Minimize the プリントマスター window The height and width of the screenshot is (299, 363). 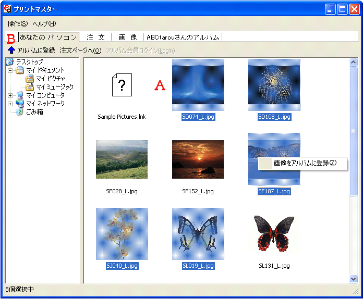330,9
